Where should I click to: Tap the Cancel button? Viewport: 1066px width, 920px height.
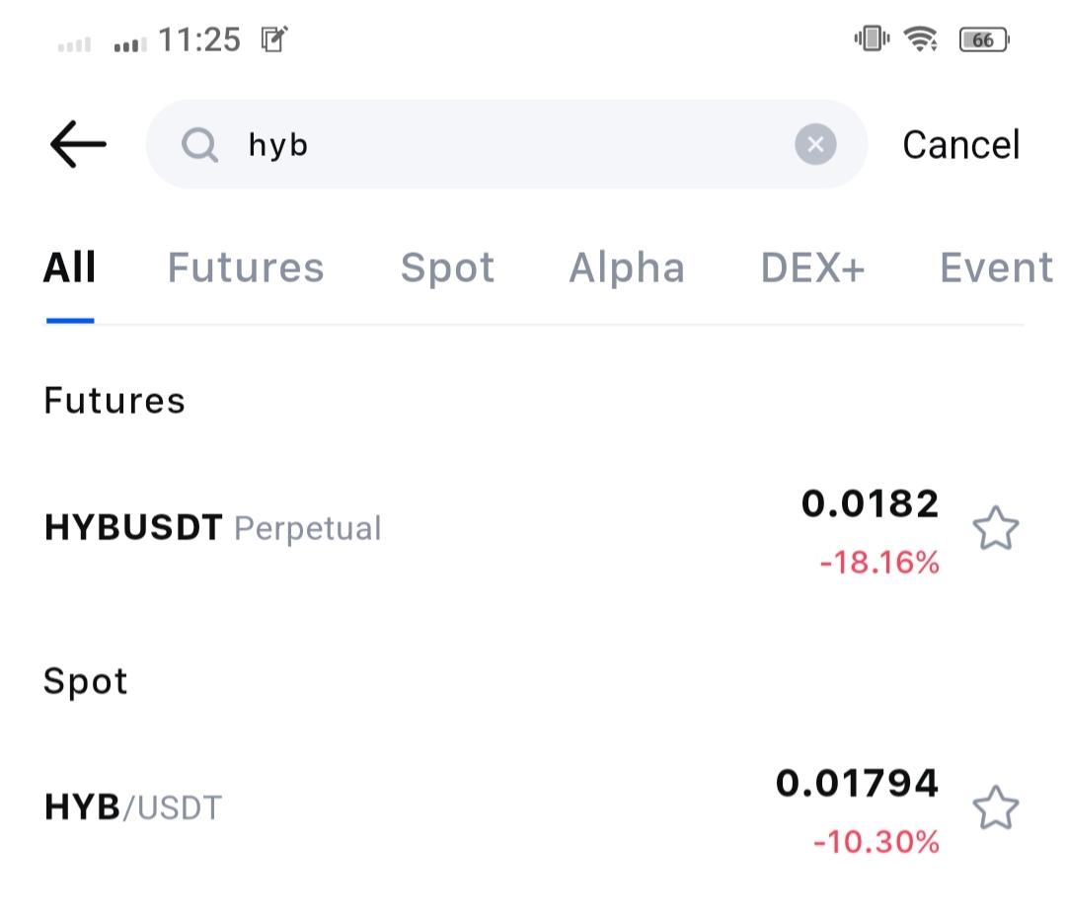(x=960, y=145)
